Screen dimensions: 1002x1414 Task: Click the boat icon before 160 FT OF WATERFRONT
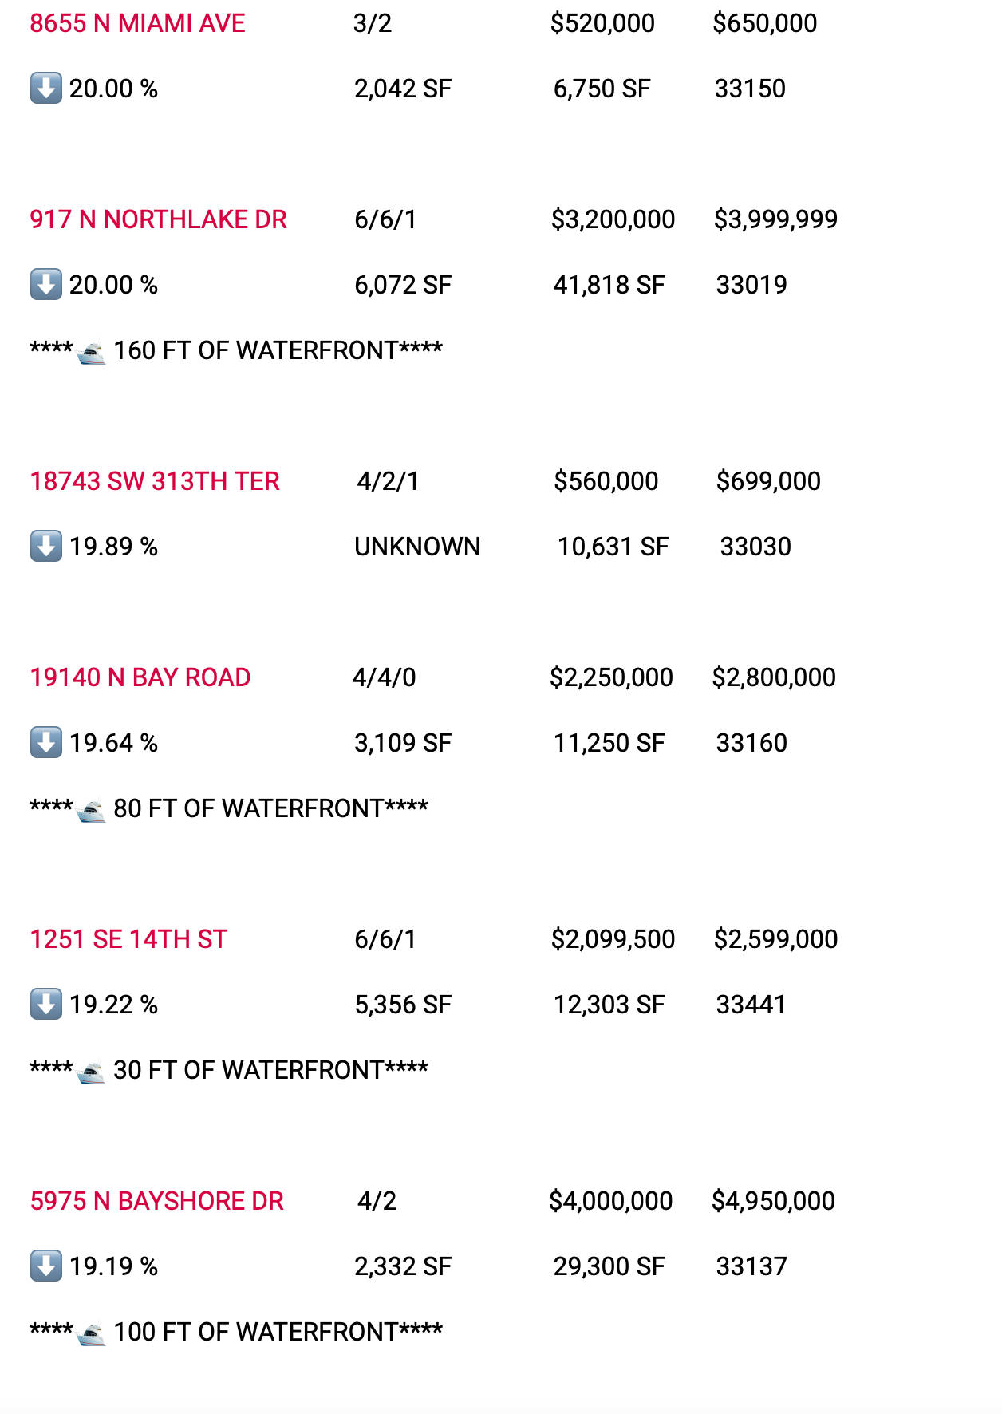[x=91, y=352]
